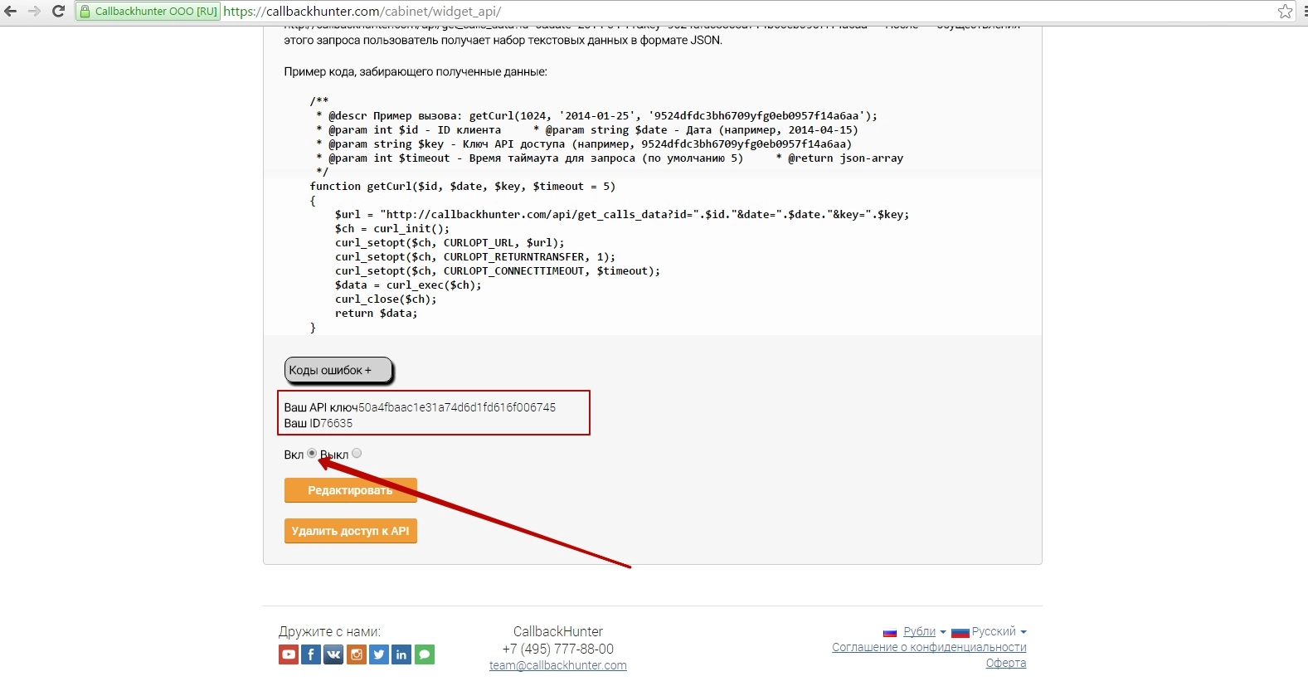The image size is (1308, 686).
Task: Click the curl_init() code line
Action: 392,229
